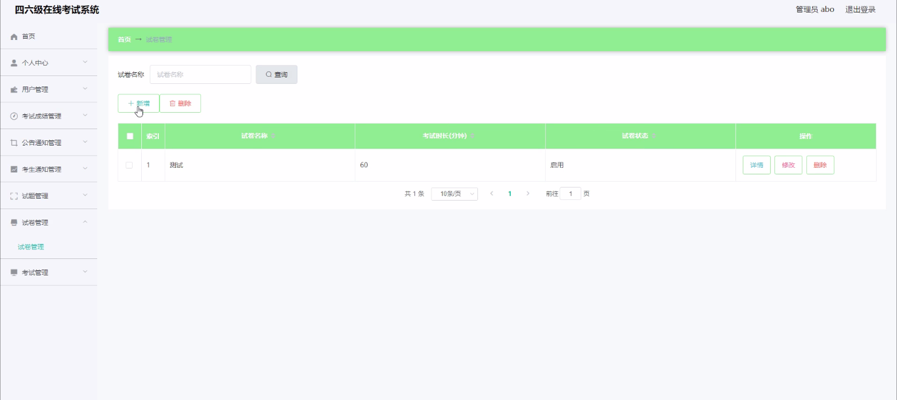The image size is (897, 400).
Task: Click the 启用 status cell
Action: pyautogui.click(x=641, y=165)
